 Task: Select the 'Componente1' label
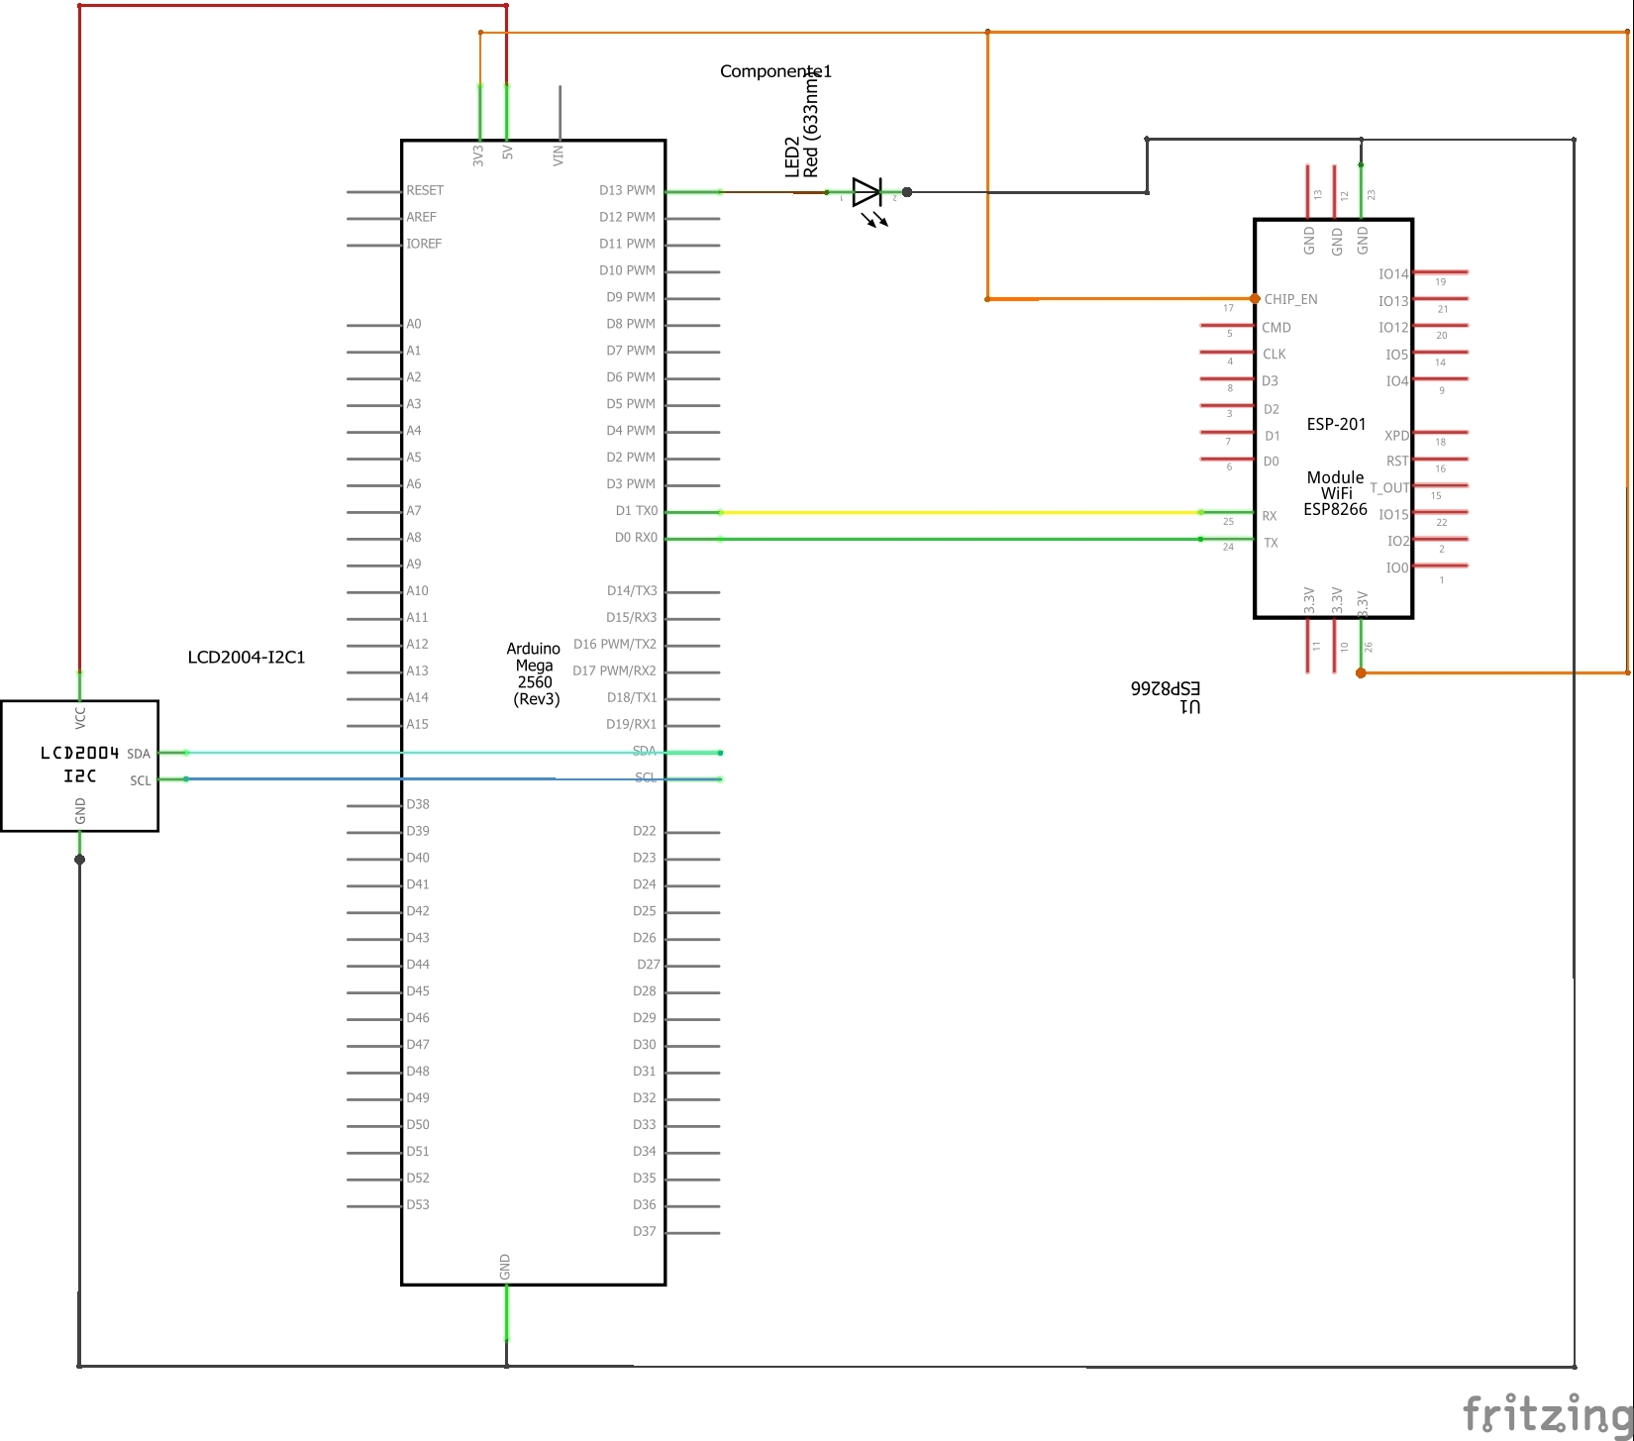[775, 71]
